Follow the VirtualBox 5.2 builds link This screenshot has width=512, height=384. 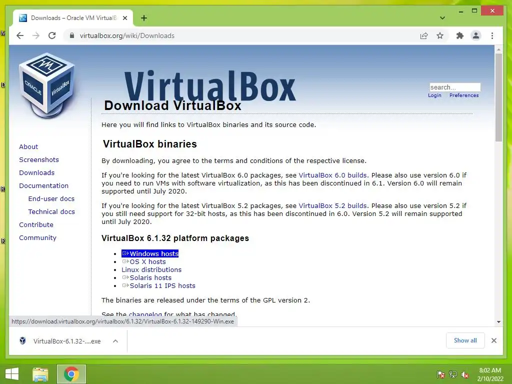332,206
